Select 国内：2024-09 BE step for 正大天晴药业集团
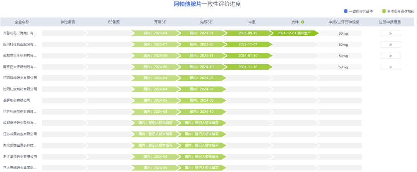 click(x=155, y=168)
